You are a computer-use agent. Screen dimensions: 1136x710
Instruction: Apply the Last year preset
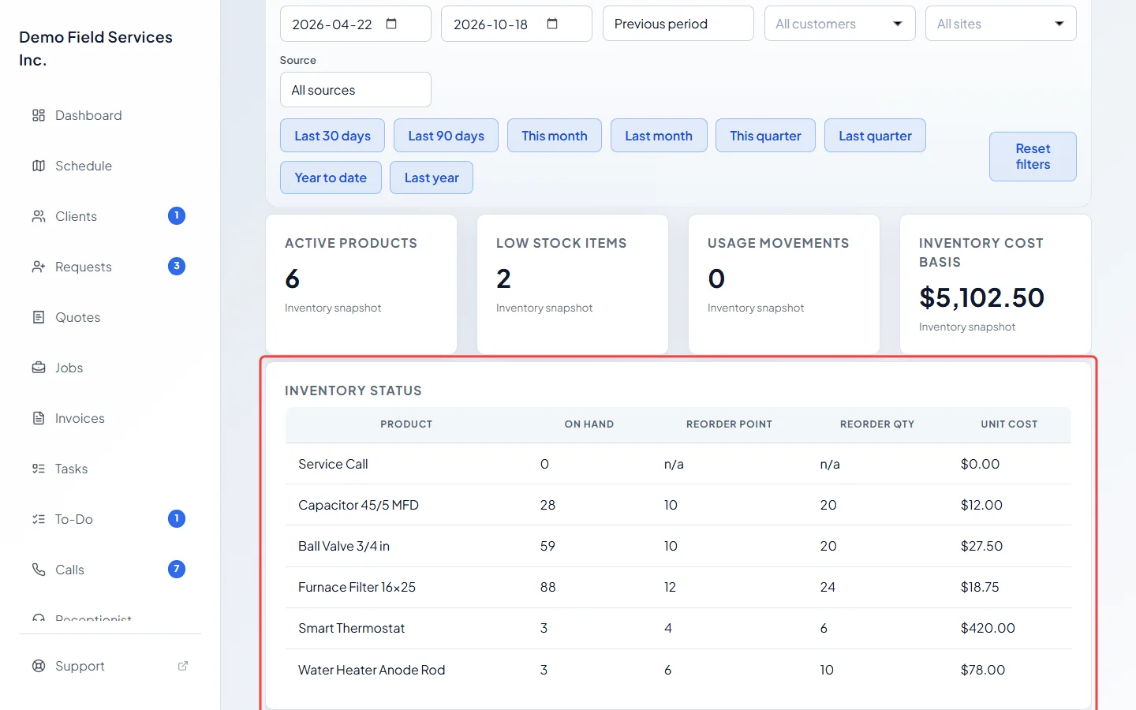pyautogui.click(x=432, y=177)
